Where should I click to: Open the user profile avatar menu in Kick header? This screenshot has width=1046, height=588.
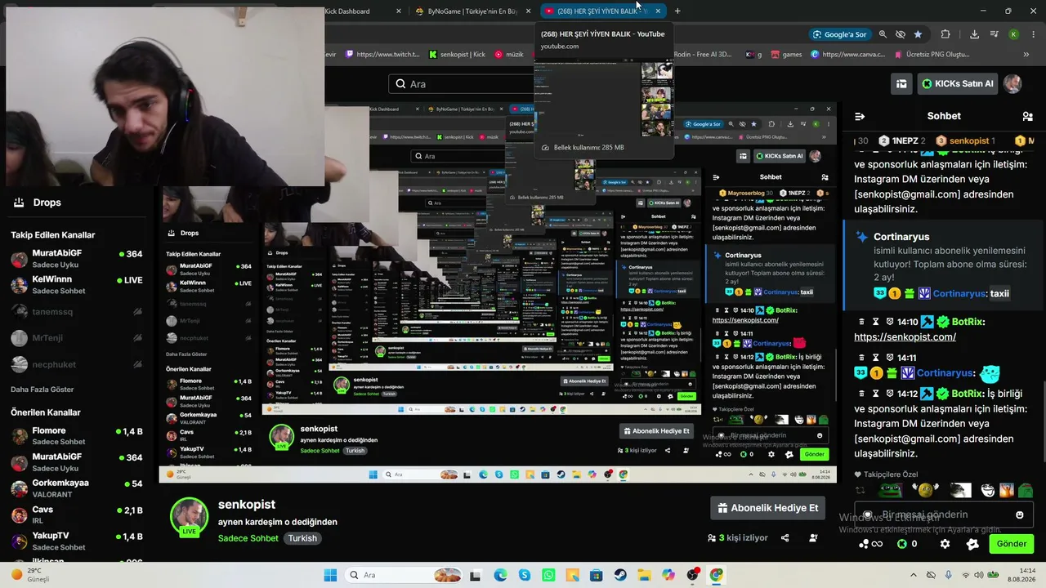pyautogui.click(x=1012, y=83)
